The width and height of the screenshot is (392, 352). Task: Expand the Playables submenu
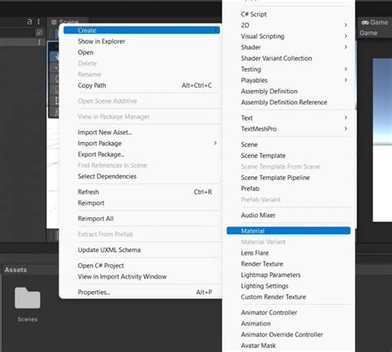point(289,80)
